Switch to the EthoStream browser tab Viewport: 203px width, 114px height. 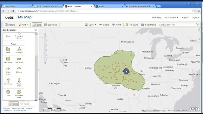click(17, 6)
